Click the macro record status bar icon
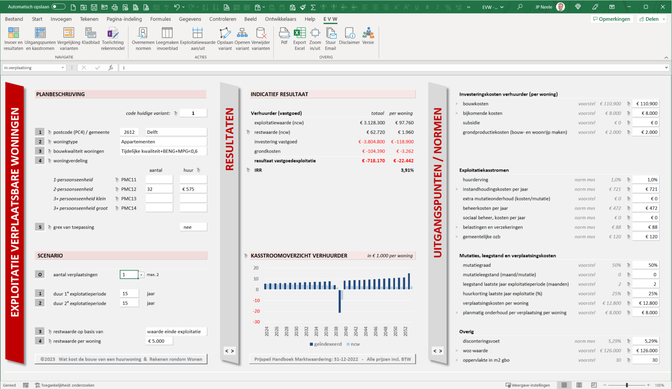 click(26, 385)
